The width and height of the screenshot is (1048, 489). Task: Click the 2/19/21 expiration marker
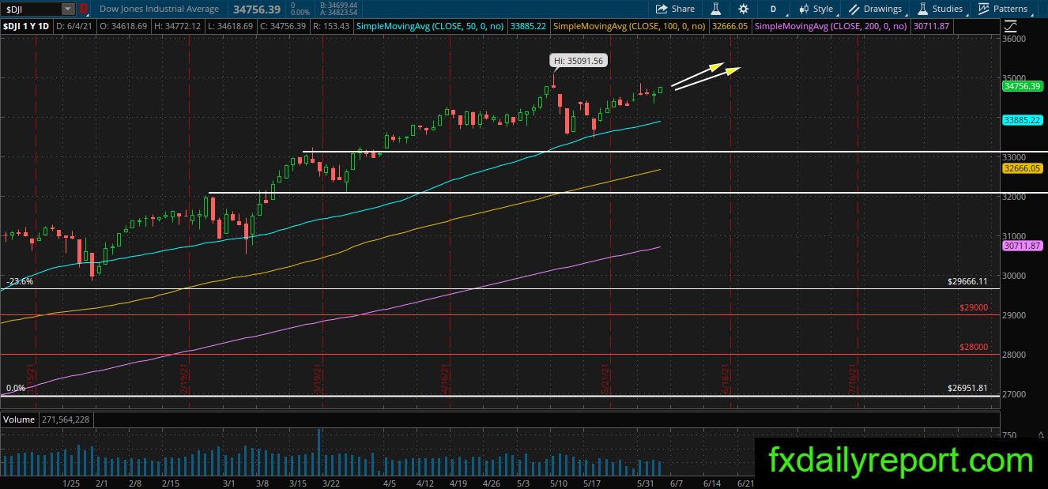pyautogui.click(x=184, y=377)
